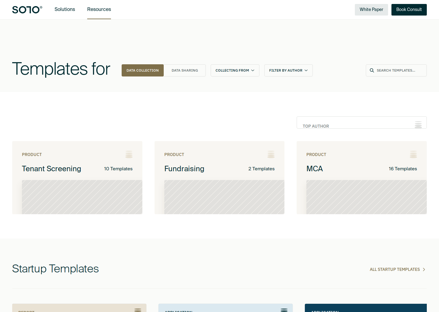Switch to Data Sharing mode
The width and height of the screenshot is (439, 312).
pos(185,70)
